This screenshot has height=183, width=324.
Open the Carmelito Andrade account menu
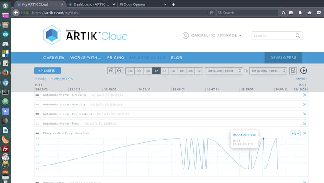click(x=216, y=36)
